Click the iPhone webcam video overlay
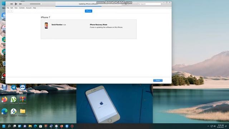 coord(114,104)
